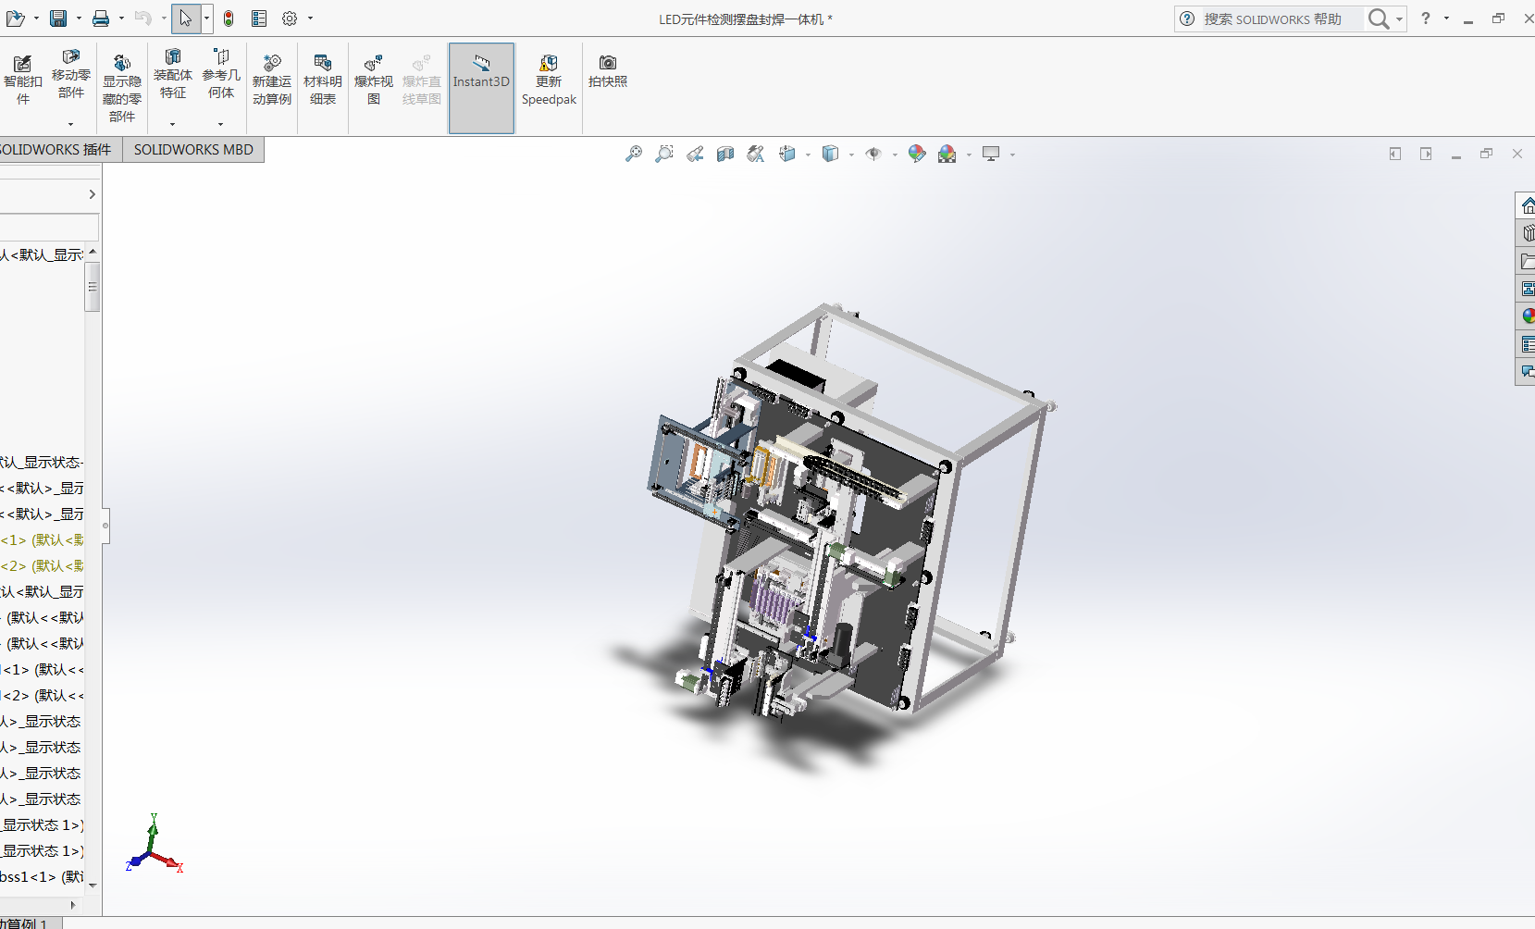
Task: Toggle the Instant3D button
Action: click(x=481, y=88)
